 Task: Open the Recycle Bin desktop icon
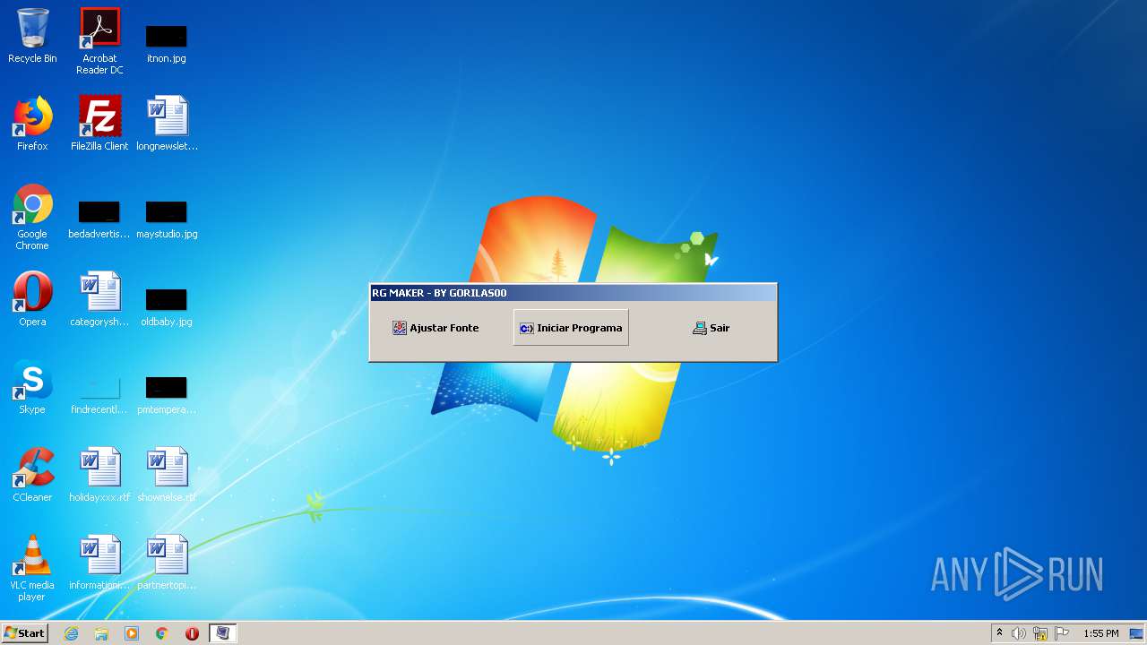(x=32, y=36)
